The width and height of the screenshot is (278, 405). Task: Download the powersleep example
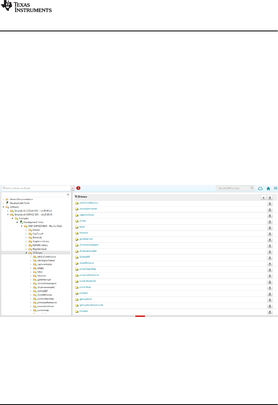point(270,288)
